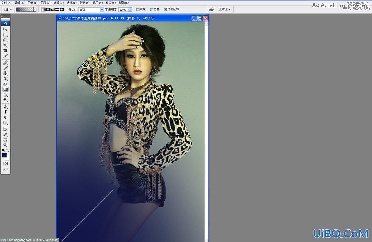Screen dimensions: 372x242
Task: Reset default foreground and background colors
Action: [3, 151]
